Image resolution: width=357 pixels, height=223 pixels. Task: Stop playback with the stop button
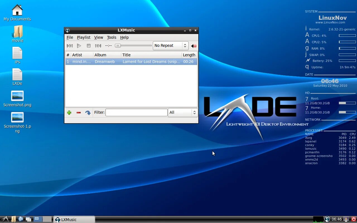(x=89, y=46)
